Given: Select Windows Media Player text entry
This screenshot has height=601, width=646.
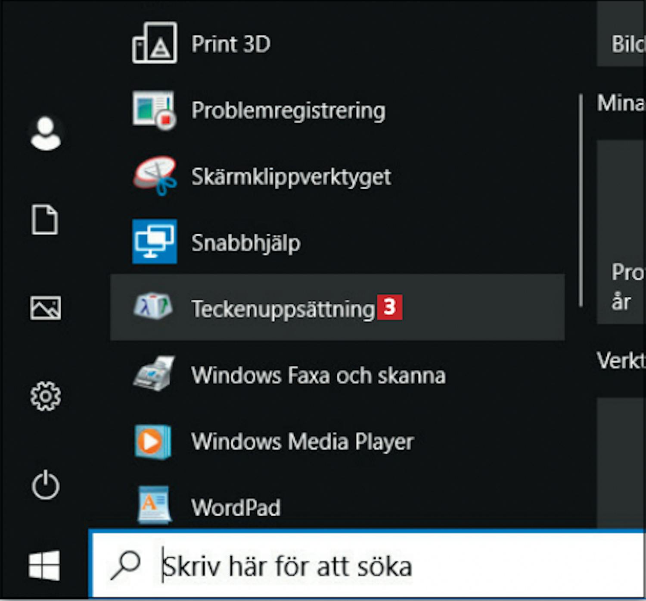Looking at the screenshot, I should pyautogui.click(x=303, y=442).
